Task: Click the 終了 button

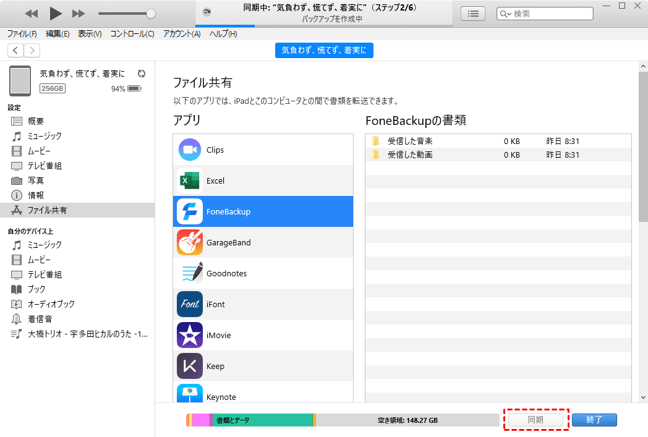Action: pos(594,420)
